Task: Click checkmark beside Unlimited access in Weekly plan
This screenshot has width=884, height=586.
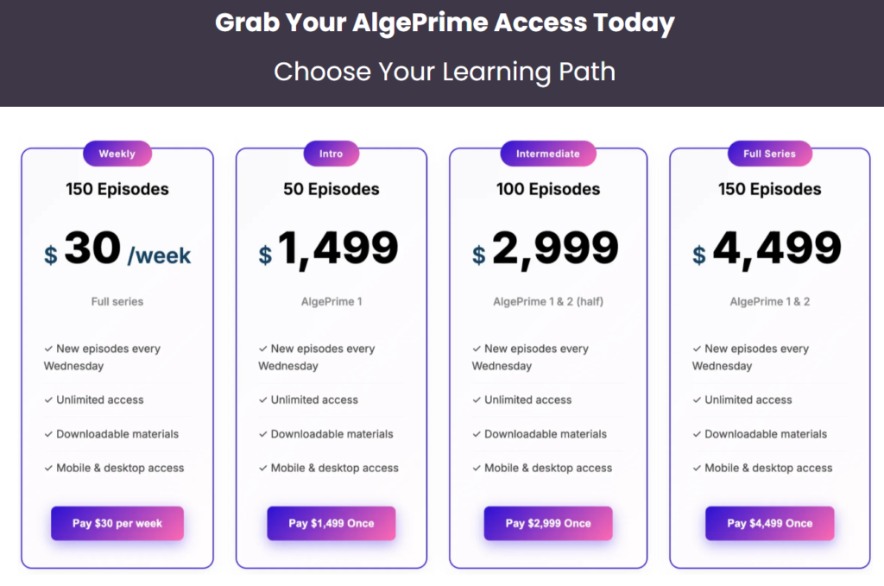Action: (x=48, y=400)
